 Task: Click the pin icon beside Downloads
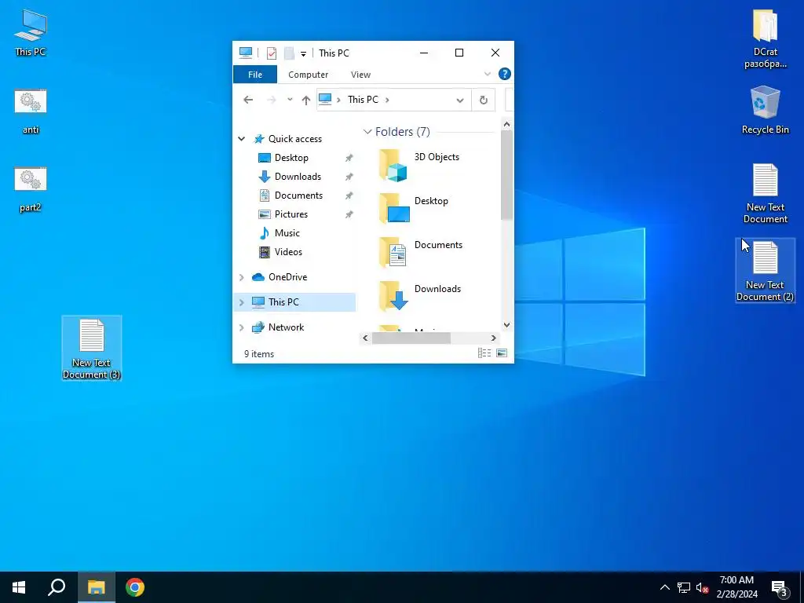[349, 177]
